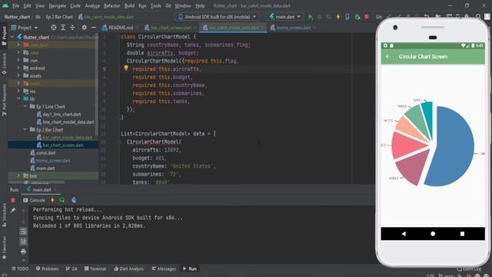
Task: Open the Structure side tab
Action: click(4, 215)
